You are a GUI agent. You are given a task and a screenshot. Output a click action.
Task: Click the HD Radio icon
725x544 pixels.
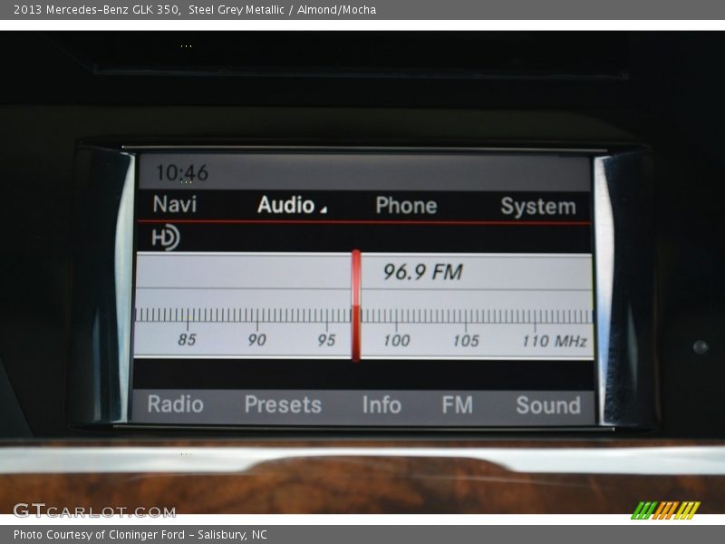(x=166, y=238)
